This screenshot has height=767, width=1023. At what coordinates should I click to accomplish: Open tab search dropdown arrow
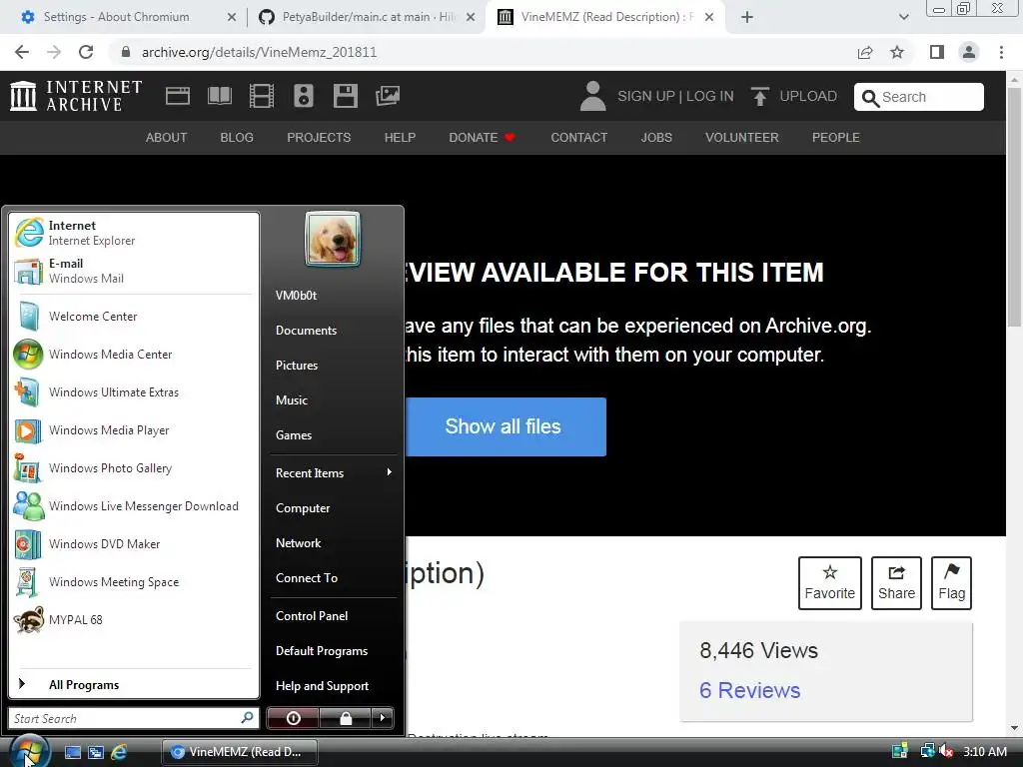tap(903, 18)
